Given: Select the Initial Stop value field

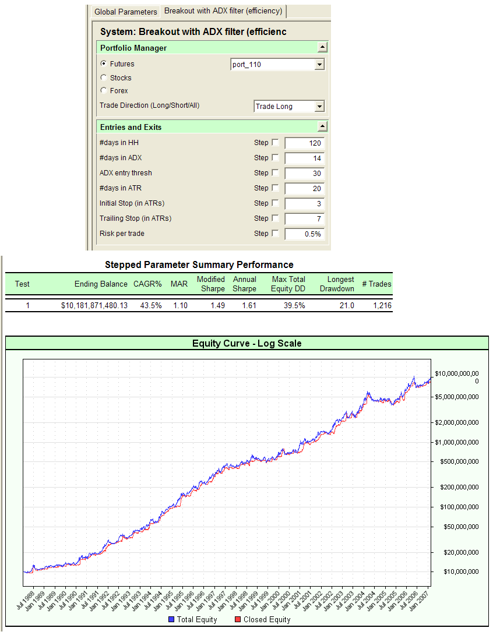Looking at the screenshot, I should [304, 203].
